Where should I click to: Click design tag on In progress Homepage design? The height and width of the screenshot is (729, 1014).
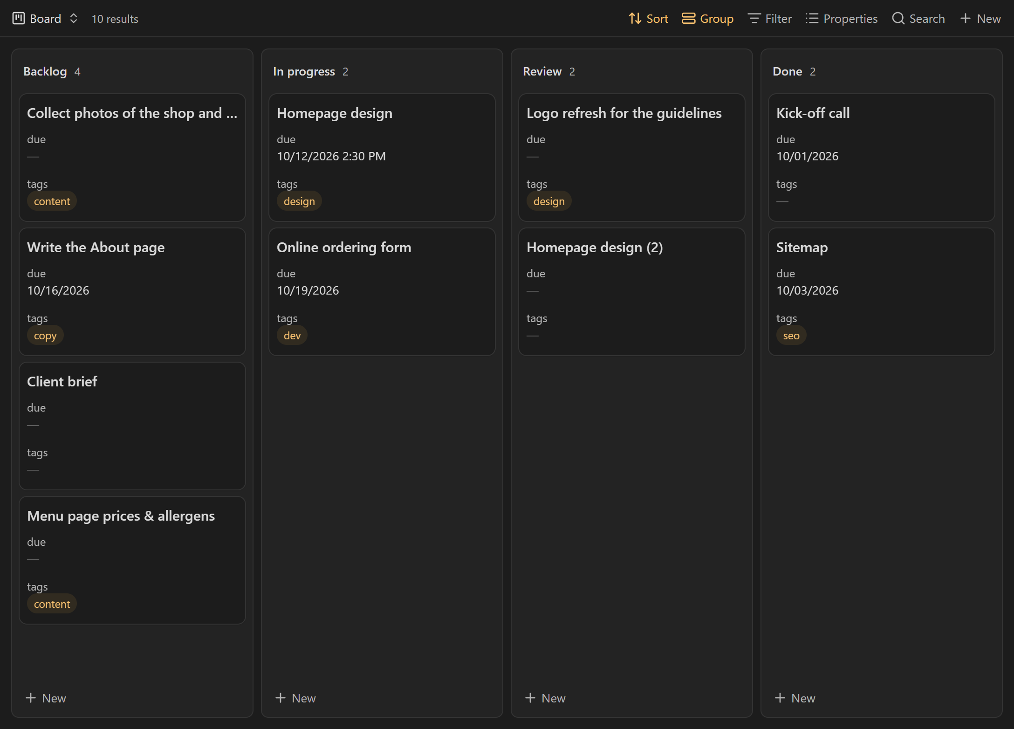299,201
